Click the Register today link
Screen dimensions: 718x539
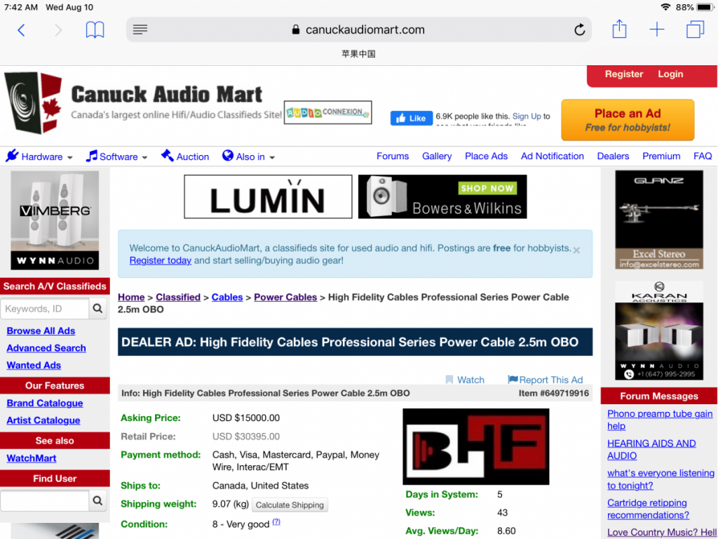pos(161,260)
